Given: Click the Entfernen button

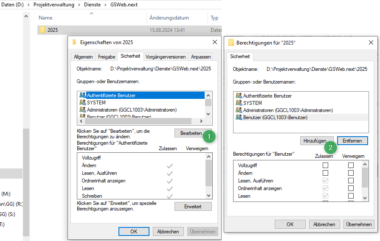Looking at the screenshot, I should (352, 141).
